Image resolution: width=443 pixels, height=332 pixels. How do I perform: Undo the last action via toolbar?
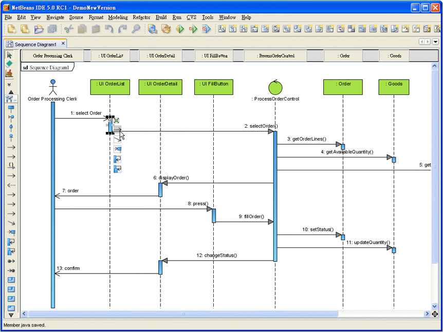click(109, 29)
